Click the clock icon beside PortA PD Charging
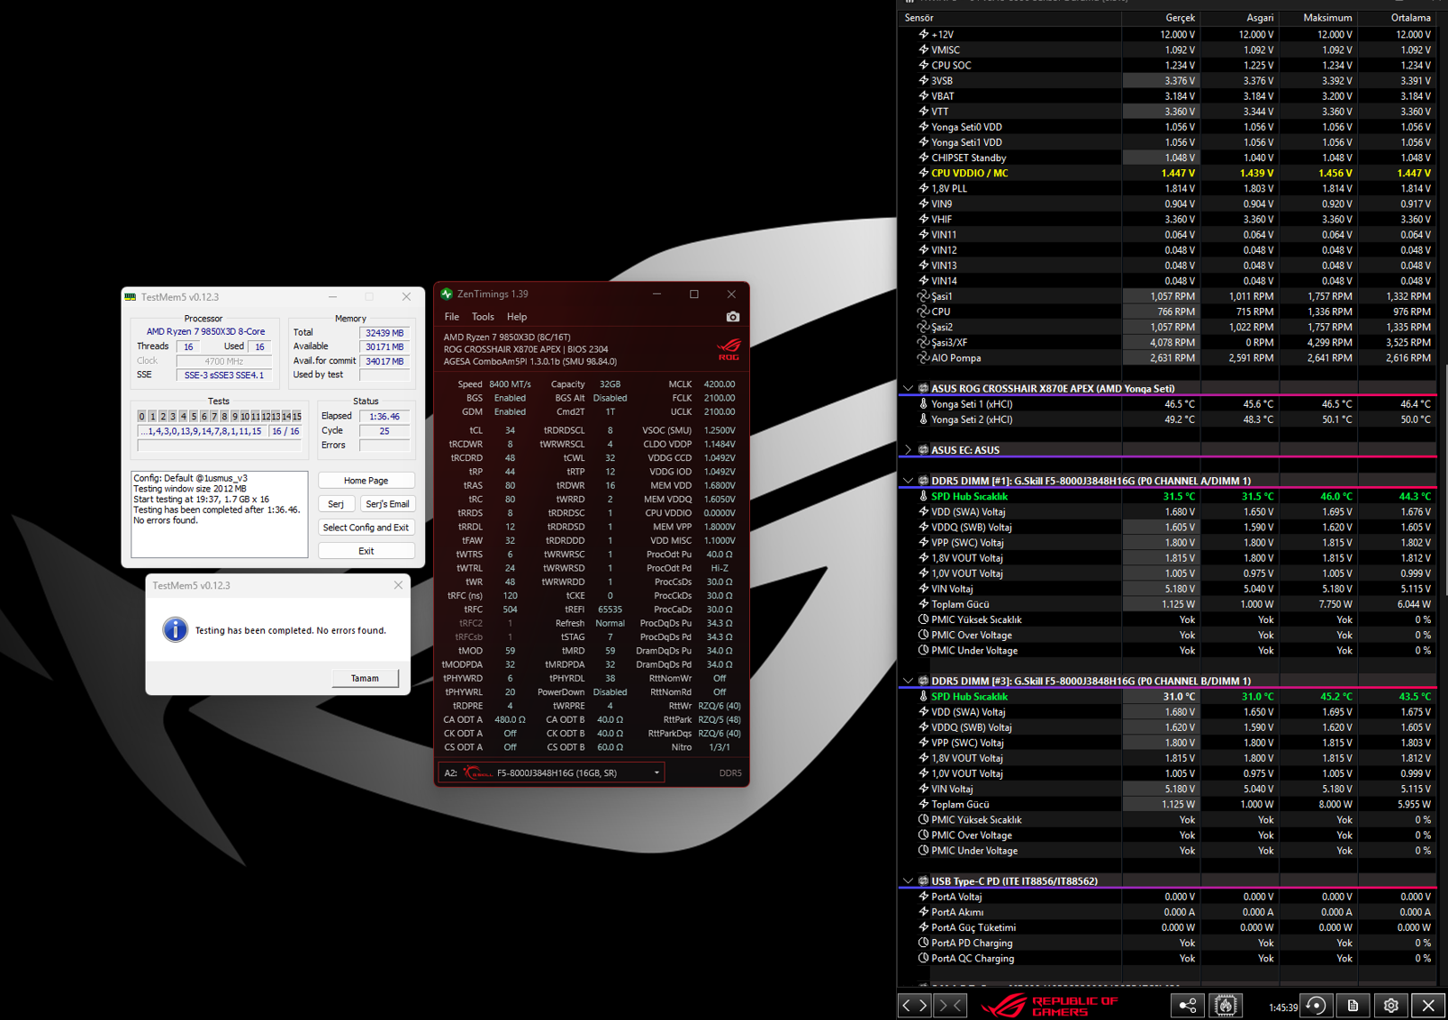This screenshot has height=1020, width=1448. coord(923,943)
